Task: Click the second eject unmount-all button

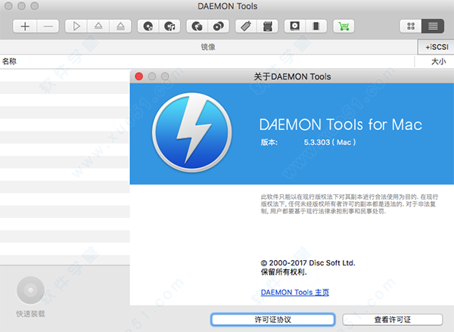Action: (120, 26)
